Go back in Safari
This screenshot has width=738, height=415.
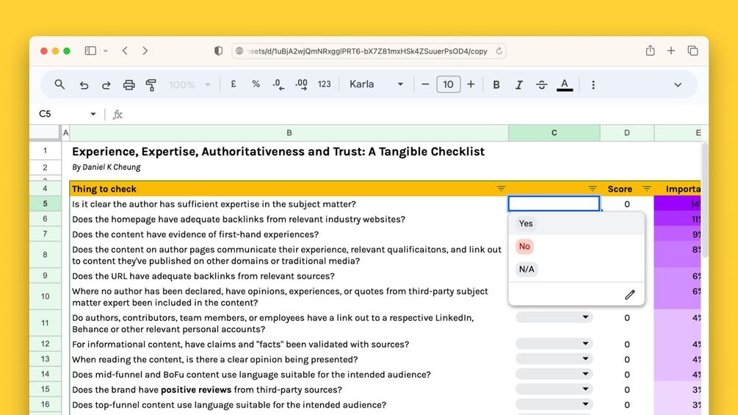click(125, 51)
